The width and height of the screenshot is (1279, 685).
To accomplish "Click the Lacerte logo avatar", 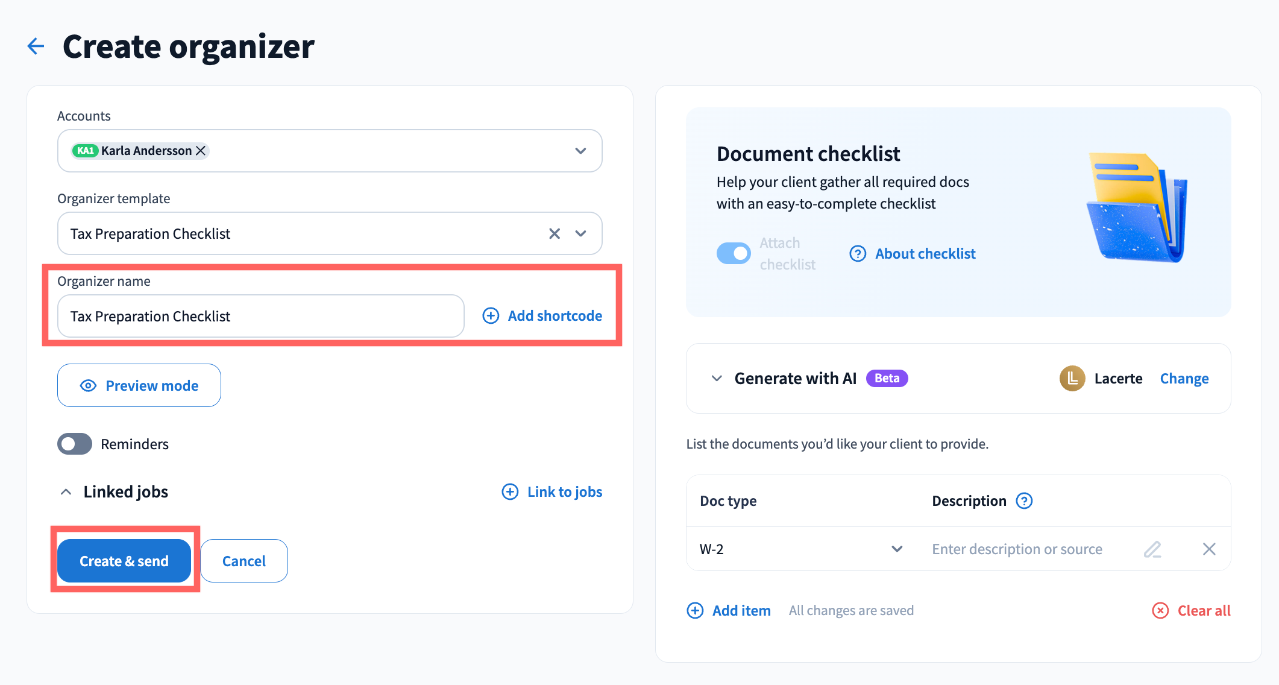I will [x=1072, y=379].
